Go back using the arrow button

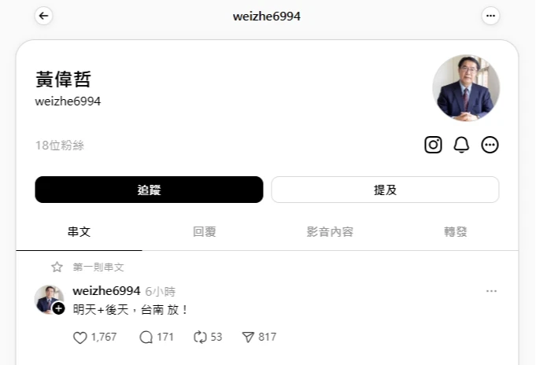[x=44, y=16]
